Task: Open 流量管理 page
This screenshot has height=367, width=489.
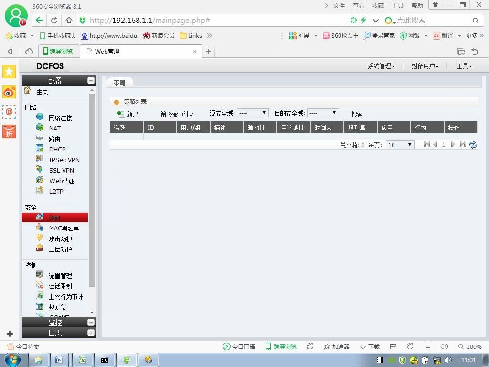Action: tap(60, 276)
